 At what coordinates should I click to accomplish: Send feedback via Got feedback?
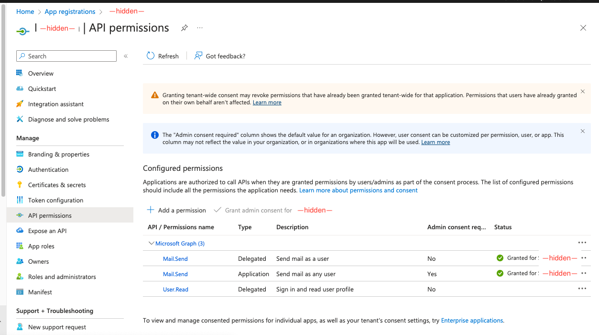pyautogui.click(x=220, y=56)
